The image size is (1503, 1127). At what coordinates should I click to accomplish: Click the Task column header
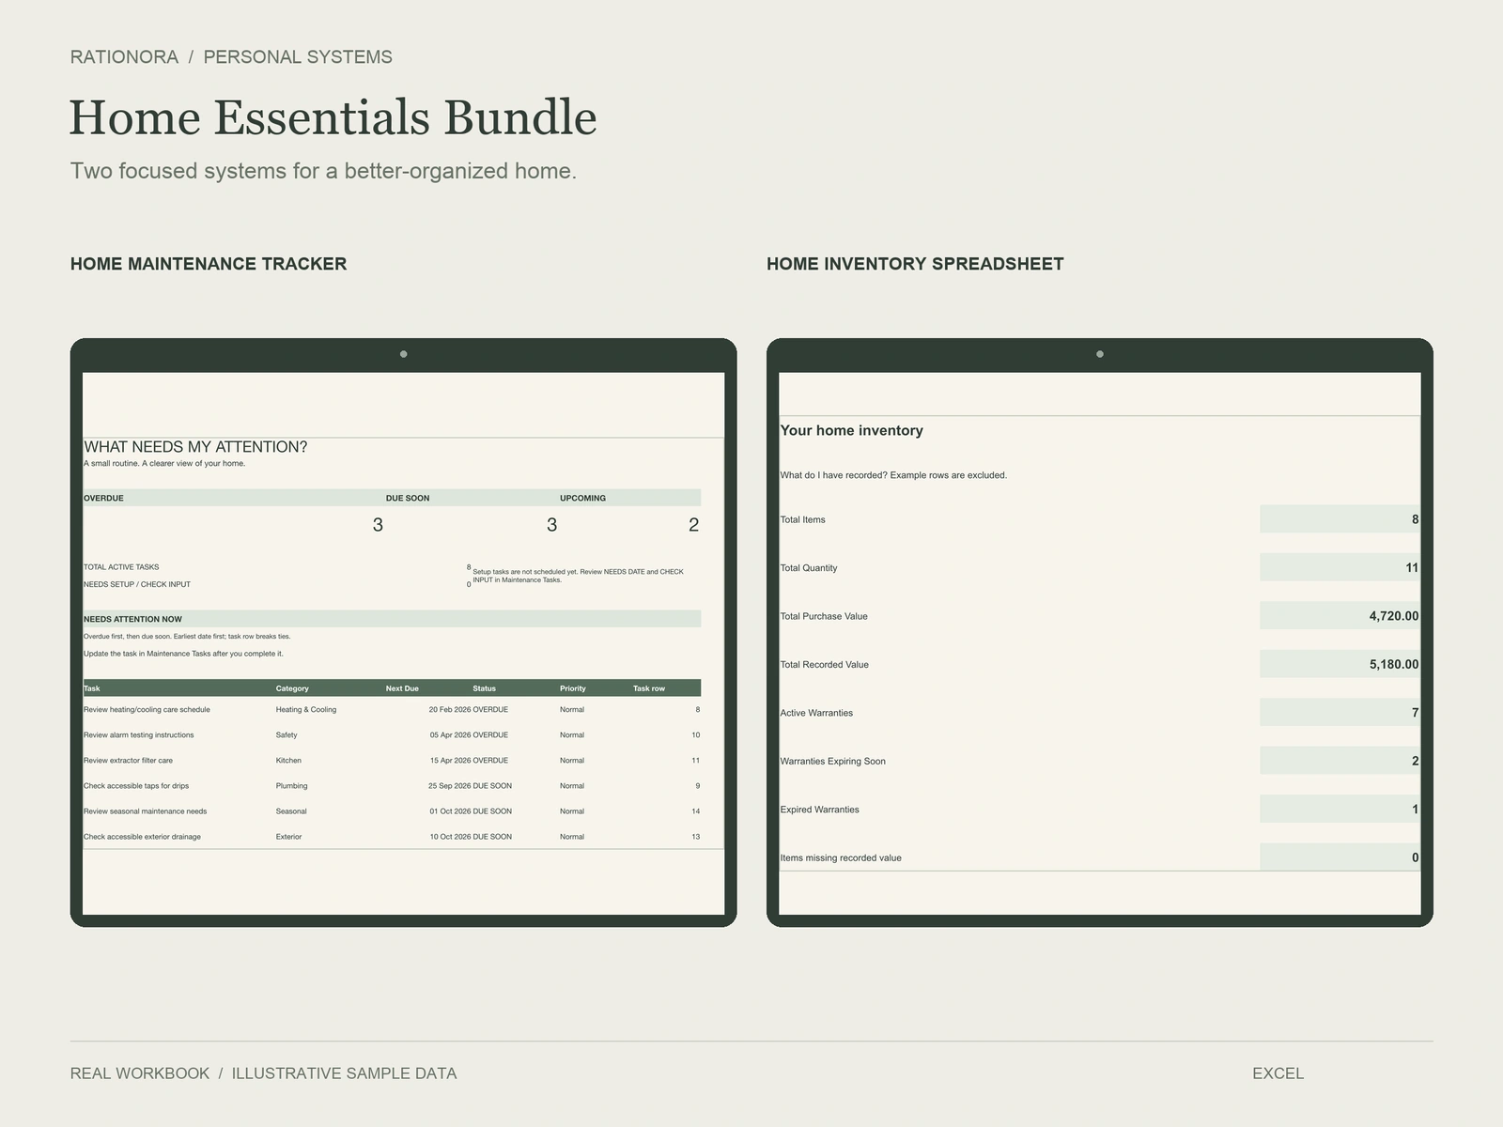[92, 688]
